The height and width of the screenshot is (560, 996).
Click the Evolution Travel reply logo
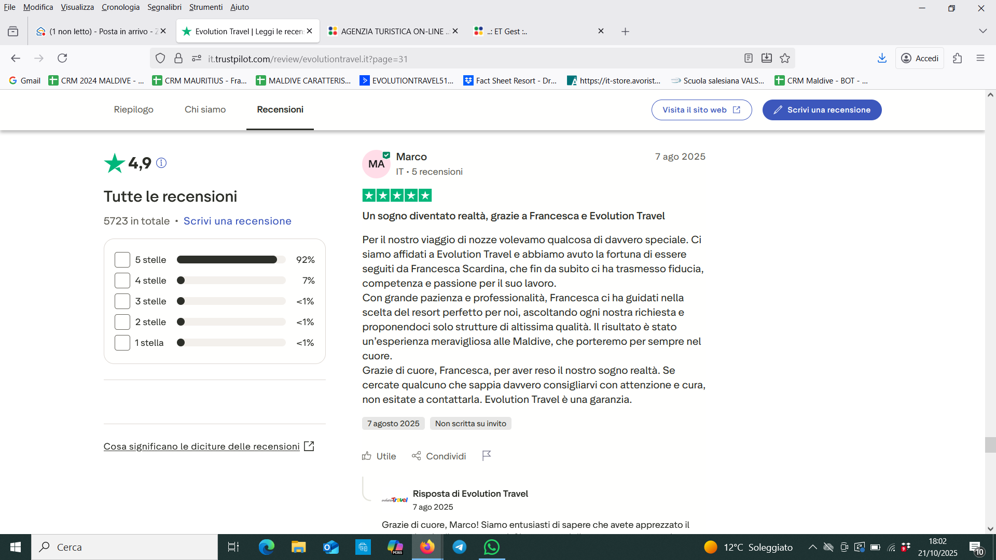pos(395,500)
